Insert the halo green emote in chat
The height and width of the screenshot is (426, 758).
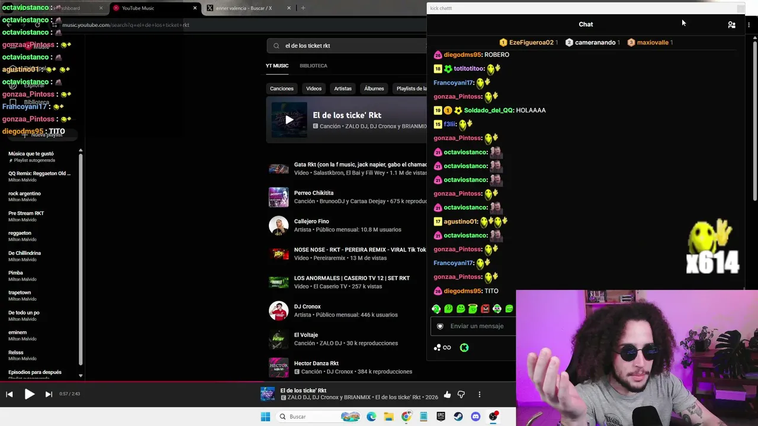click(x=473, y=309)
